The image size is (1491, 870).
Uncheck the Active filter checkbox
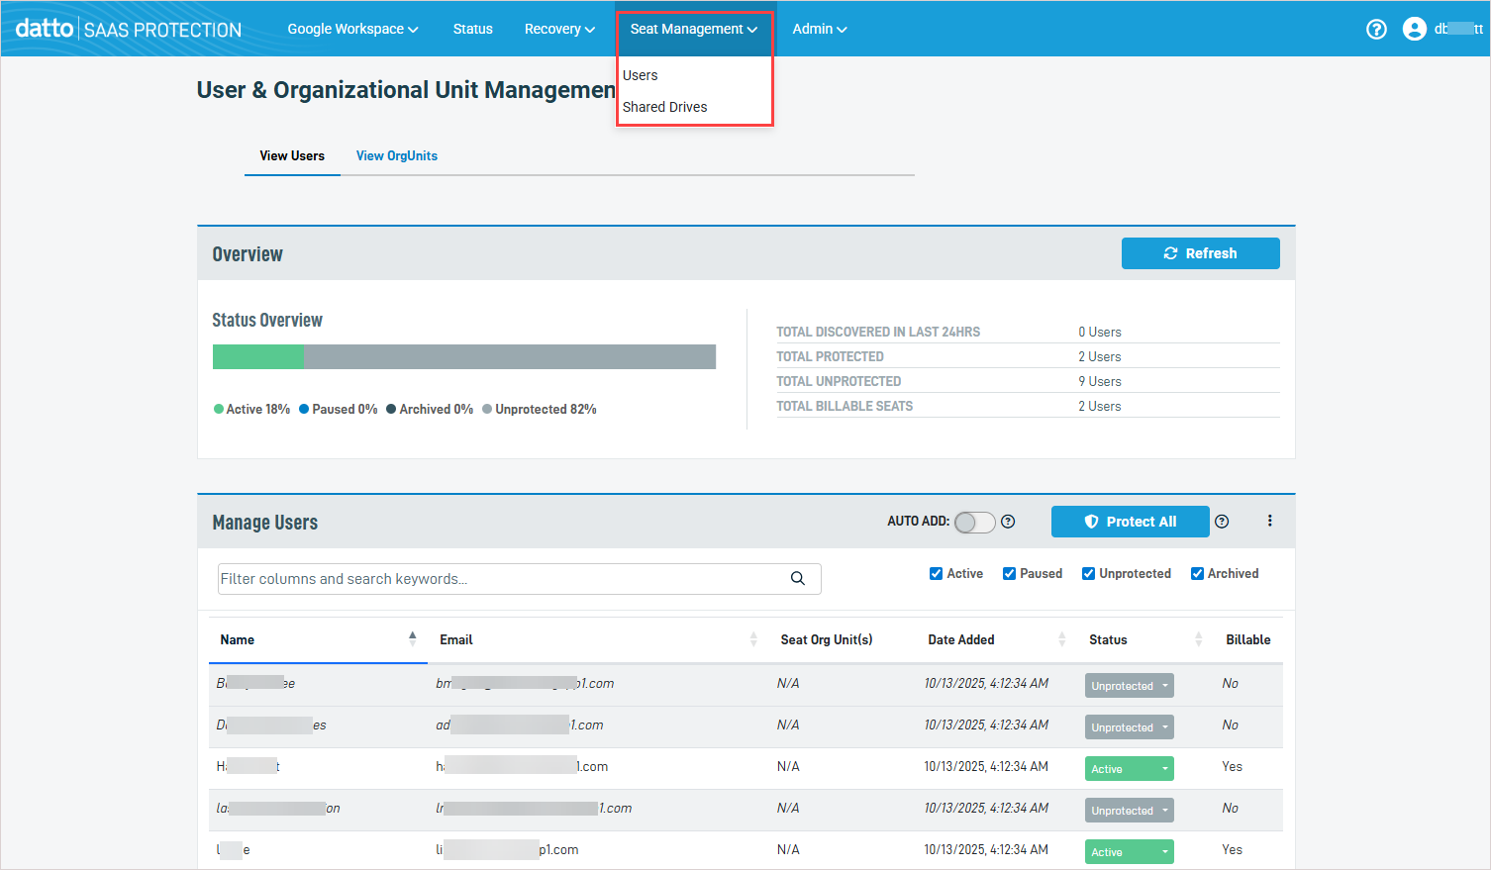pyautogui.click(x=936, y=574)
